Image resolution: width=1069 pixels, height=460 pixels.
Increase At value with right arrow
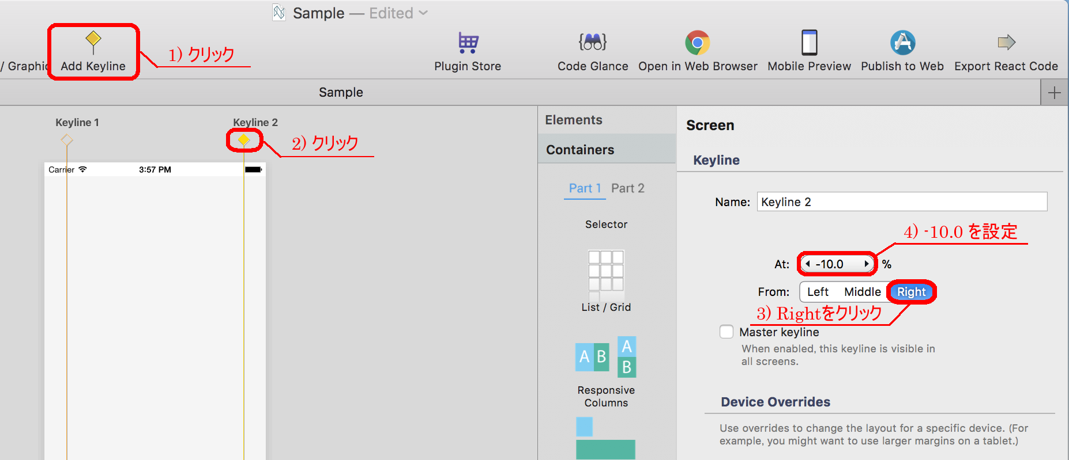[x=866, y=264]
